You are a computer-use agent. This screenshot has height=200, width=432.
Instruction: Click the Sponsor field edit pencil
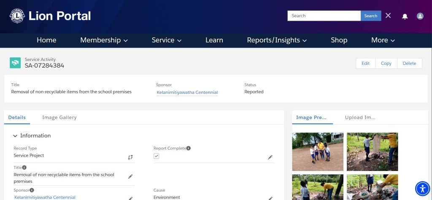pos(131,198)
